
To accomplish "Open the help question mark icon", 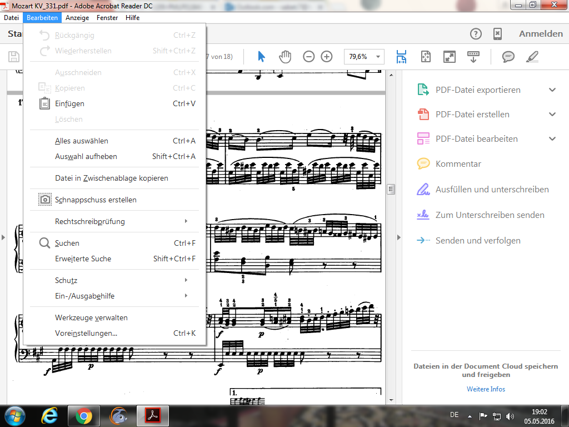I will (x=476, y=34).
